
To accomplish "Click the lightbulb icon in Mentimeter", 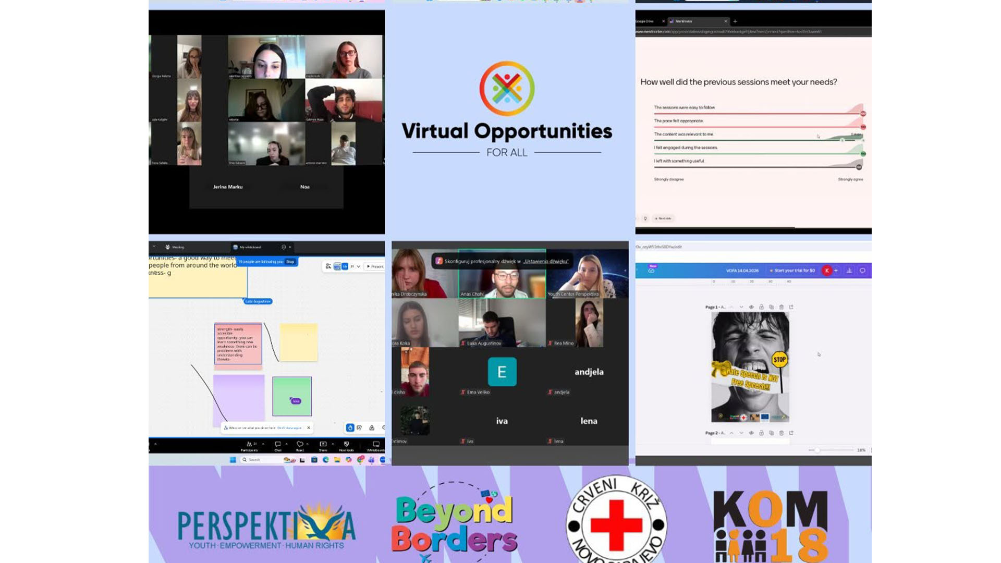I will click(645, 218).
